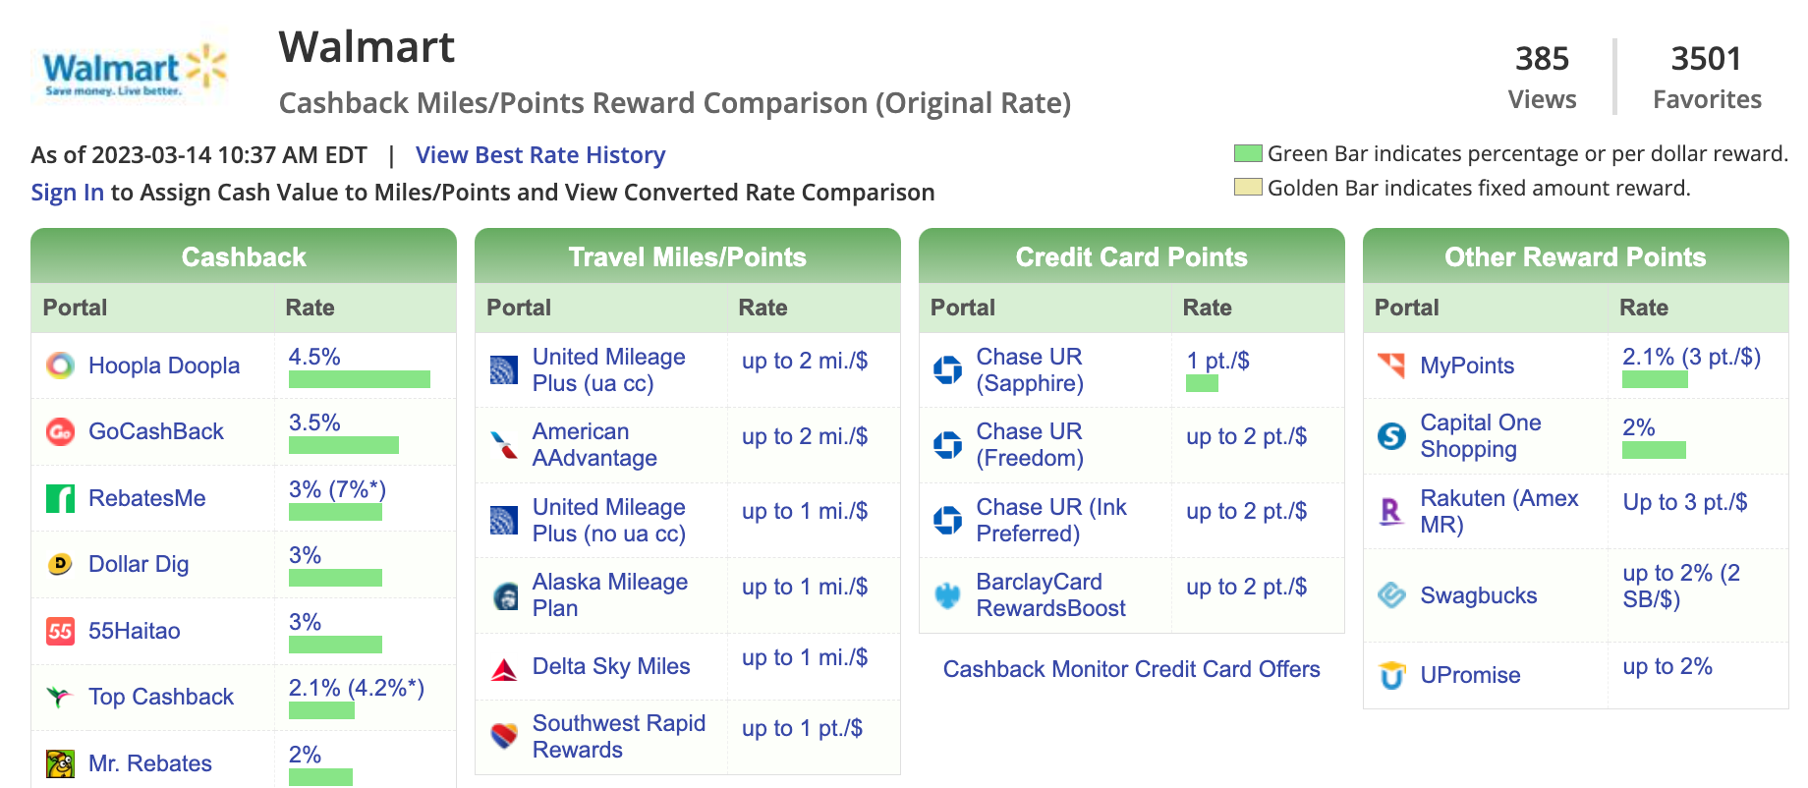The width and height of the screenshot is (1808, 788).
Task: Click the Sign In link
Action: pos(67,193)
